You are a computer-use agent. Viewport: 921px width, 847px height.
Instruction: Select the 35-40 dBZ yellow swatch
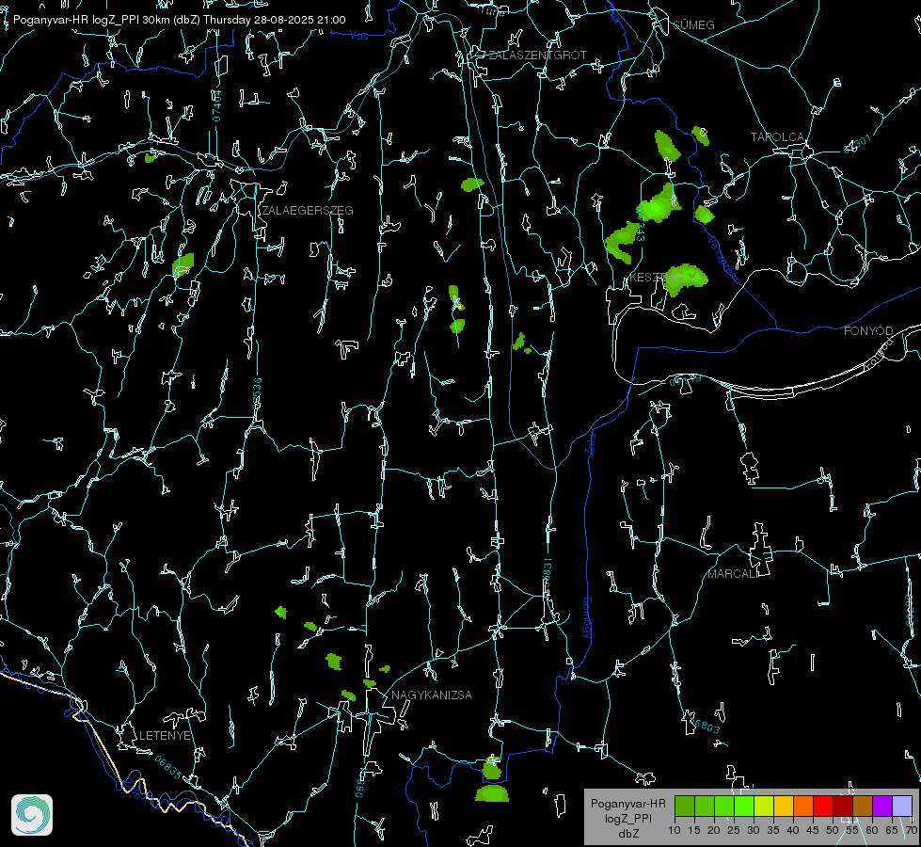(x=784, y=806)
